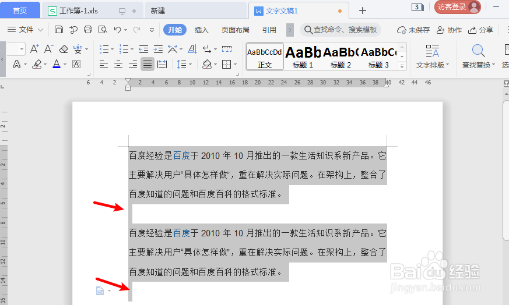
Task: Switch to the 插入 ribbon tab
Action: point(202,30)
